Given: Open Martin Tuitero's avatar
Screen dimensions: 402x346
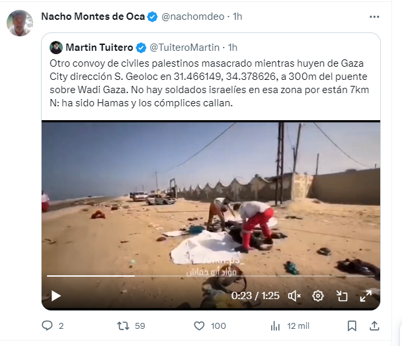Looking at the screenshot, I should click(x=56, y=48).
